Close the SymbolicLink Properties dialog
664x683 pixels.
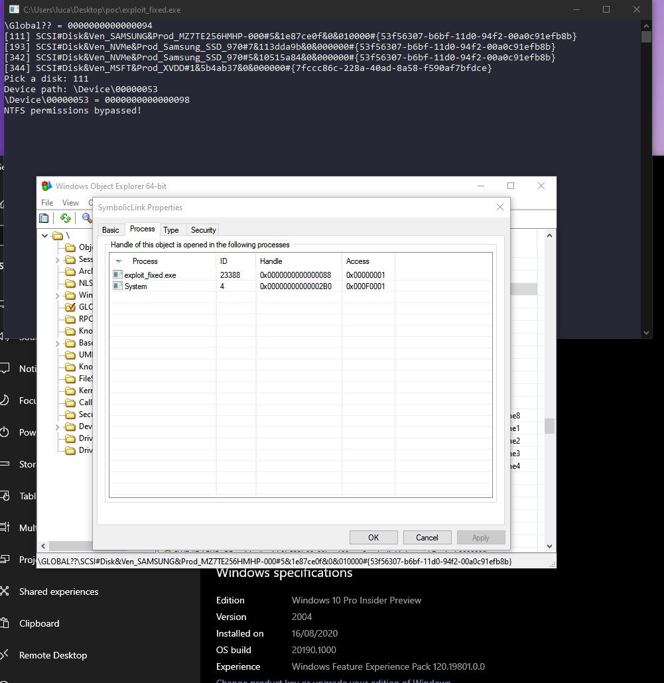pos(500,207)
